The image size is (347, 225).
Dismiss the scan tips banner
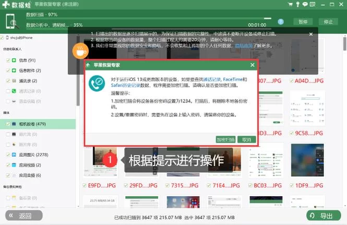[x=311, y=34]
